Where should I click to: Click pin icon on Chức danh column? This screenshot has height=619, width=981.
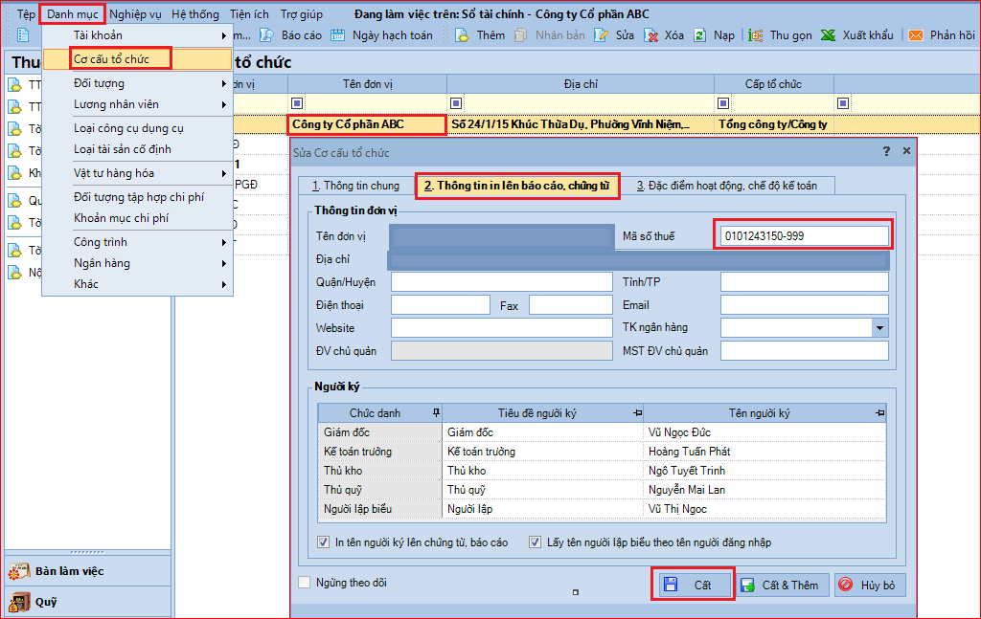click(x=436, y=412)
